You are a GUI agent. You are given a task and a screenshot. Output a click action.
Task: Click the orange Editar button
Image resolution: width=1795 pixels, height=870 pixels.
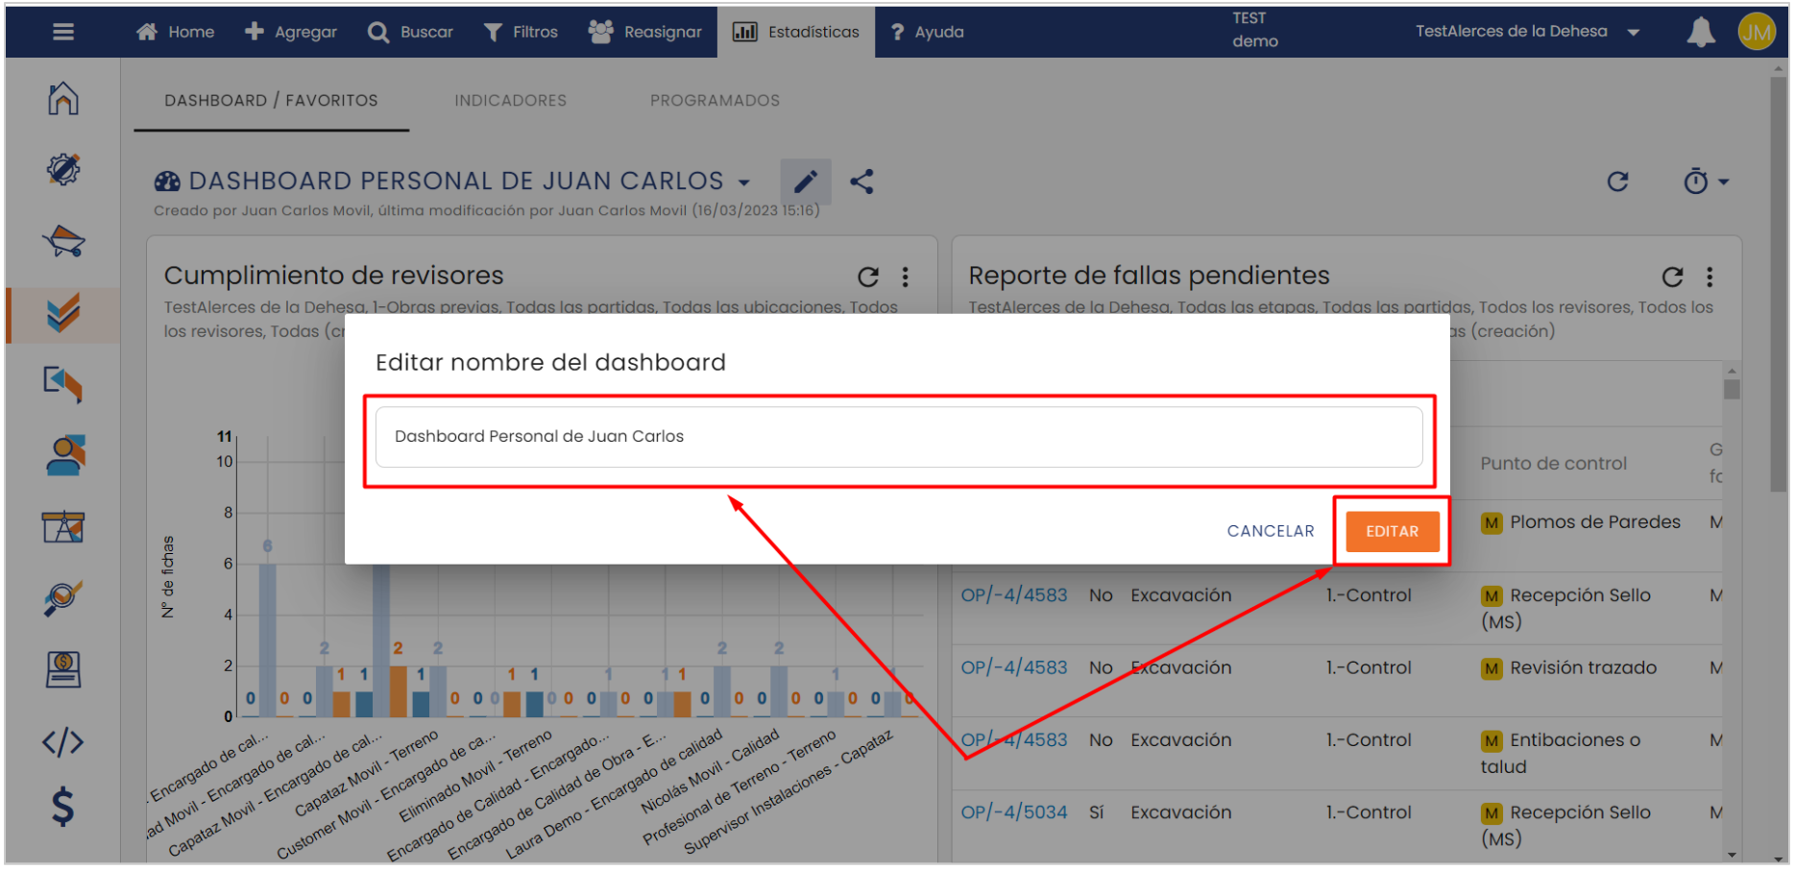1392,531
